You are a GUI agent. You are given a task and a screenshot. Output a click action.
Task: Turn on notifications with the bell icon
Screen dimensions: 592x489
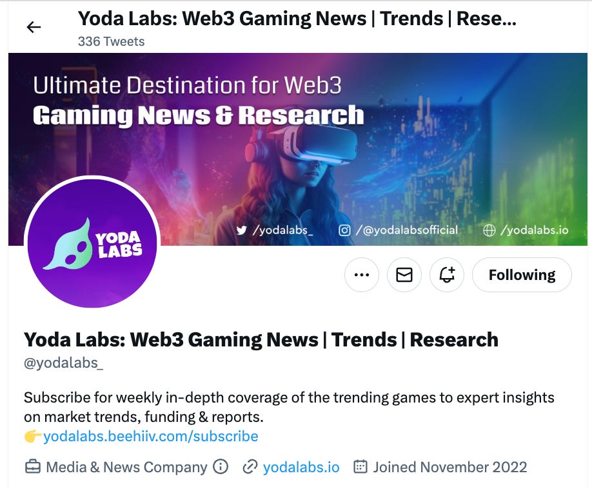(447, 275)
